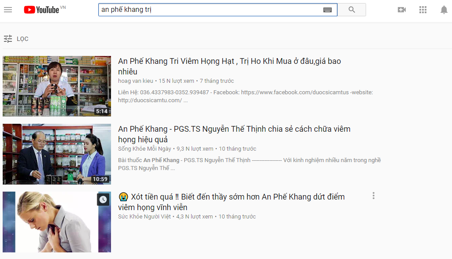Image resolution: width=452 pixels, height=259 pixels.
Task: Open the LỌC filter options
Action: [x=22, y=39]
